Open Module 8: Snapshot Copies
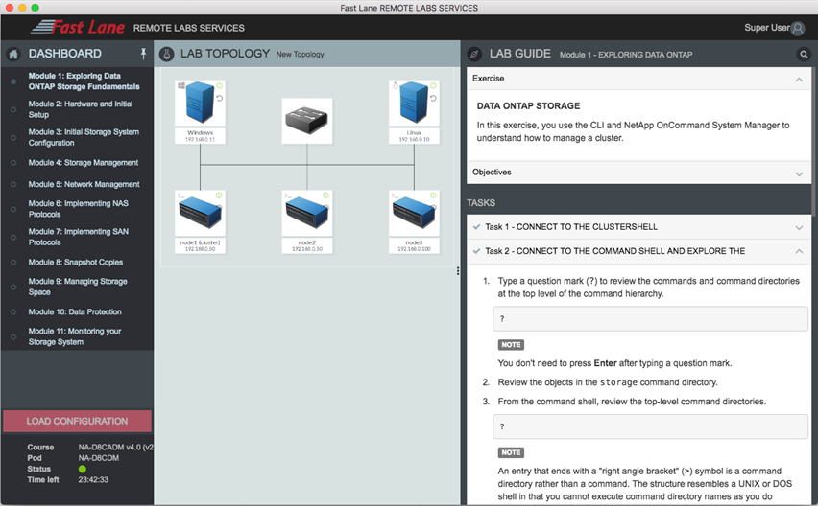Viewport: 818px width, 506px height. [75, 262]
